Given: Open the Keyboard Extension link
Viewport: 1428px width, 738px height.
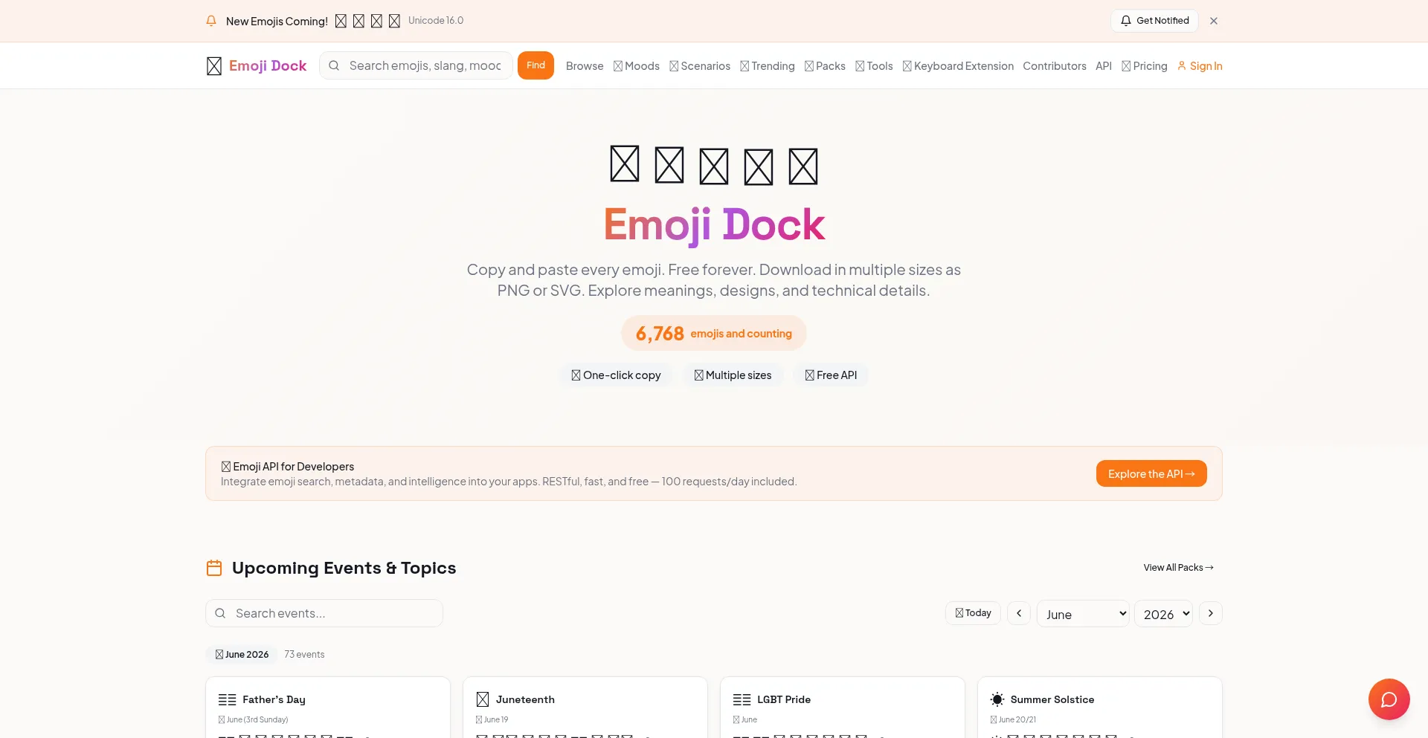Looking at the screenshot, I should [x=958, y=66].
